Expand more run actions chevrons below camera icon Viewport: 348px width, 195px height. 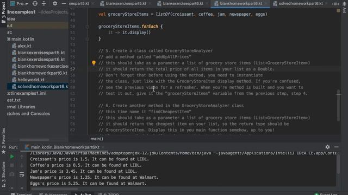point(12,188)
